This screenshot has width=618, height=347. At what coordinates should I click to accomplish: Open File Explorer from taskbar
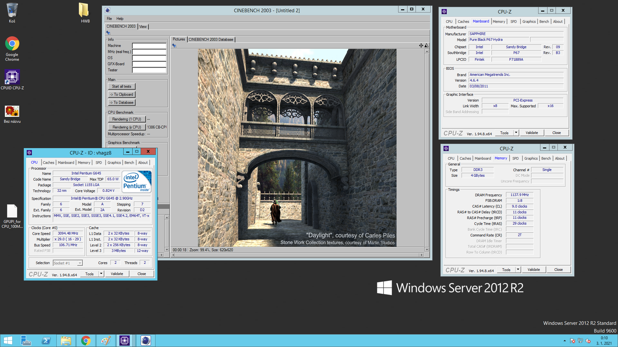click(x=66, y=341)
